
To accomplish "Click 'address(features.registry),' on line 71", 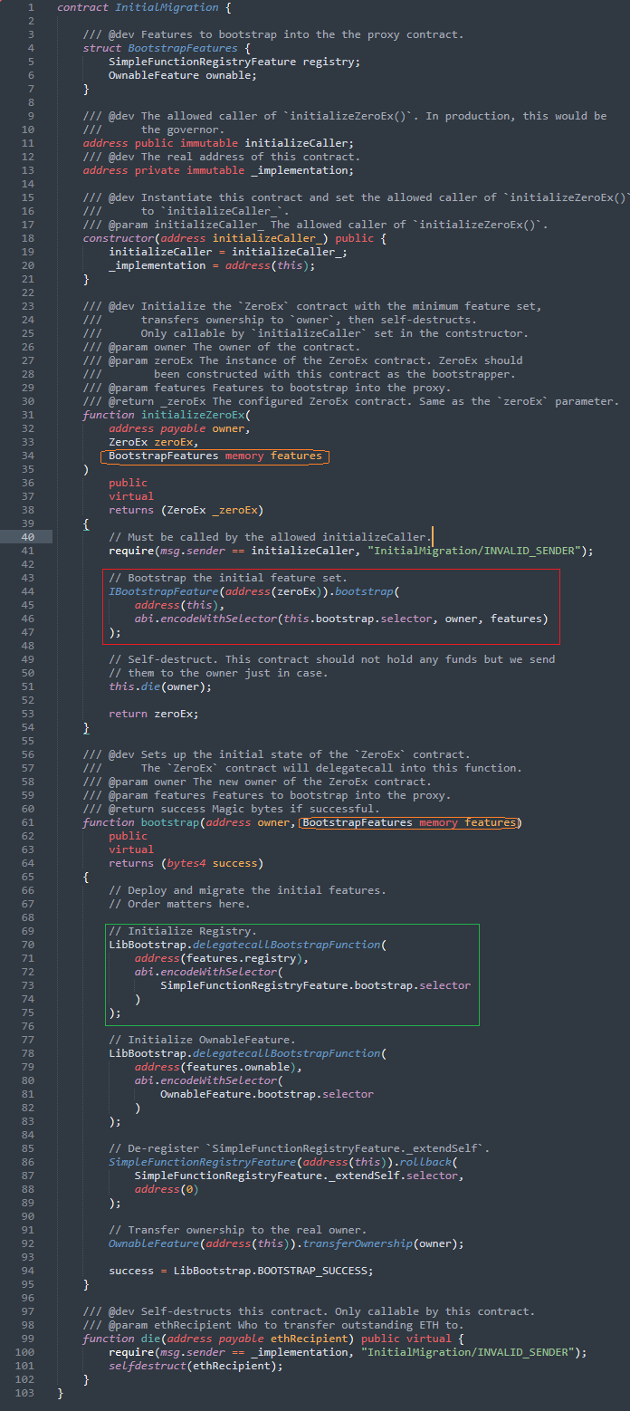I will click(x=222, y=958).
